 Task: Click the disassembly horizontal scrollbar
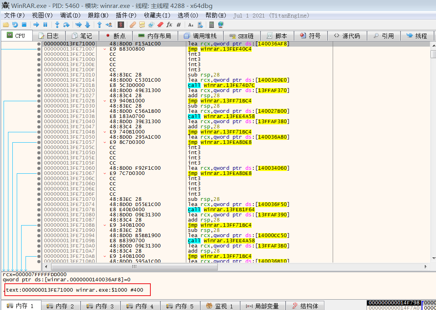134,267
